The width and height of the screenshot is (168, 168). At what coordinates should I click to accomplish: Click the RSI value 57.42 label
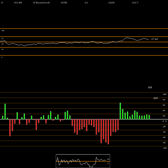tap(155, 39)
